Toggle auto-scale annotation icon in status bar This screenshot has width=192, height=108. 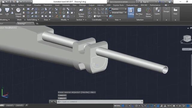(161, 106)
